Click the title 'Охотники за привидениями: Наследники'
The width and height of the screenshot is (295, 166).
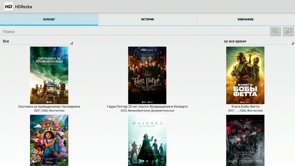(49, 107)
